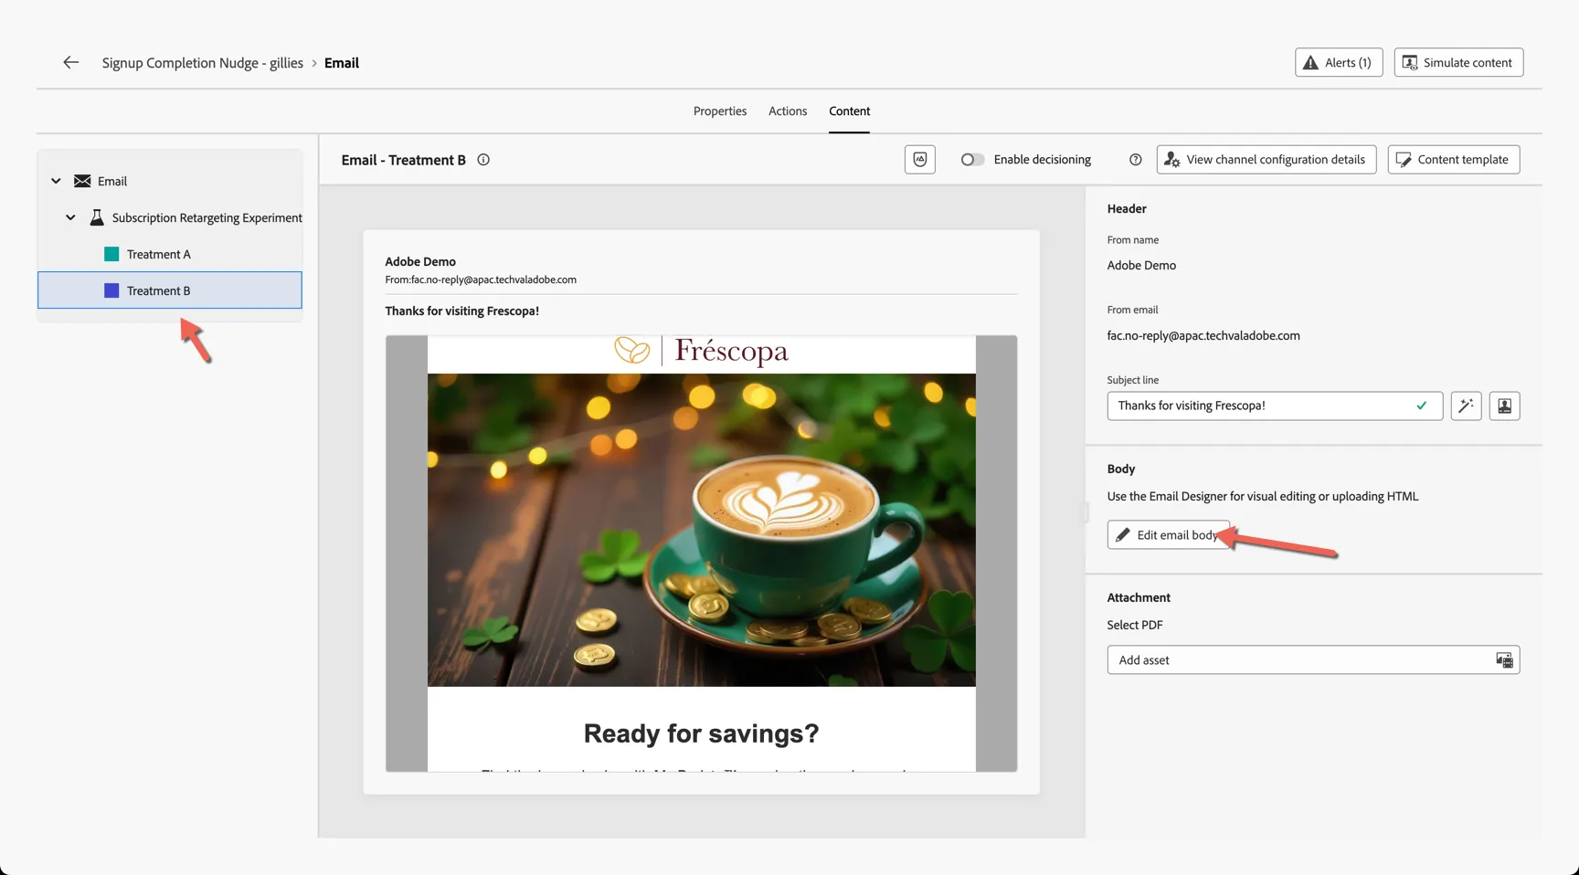This screenshot has width=1579, height=875.
Task: Click the green checkmark in Subject line
Action: pos(1421,406)
